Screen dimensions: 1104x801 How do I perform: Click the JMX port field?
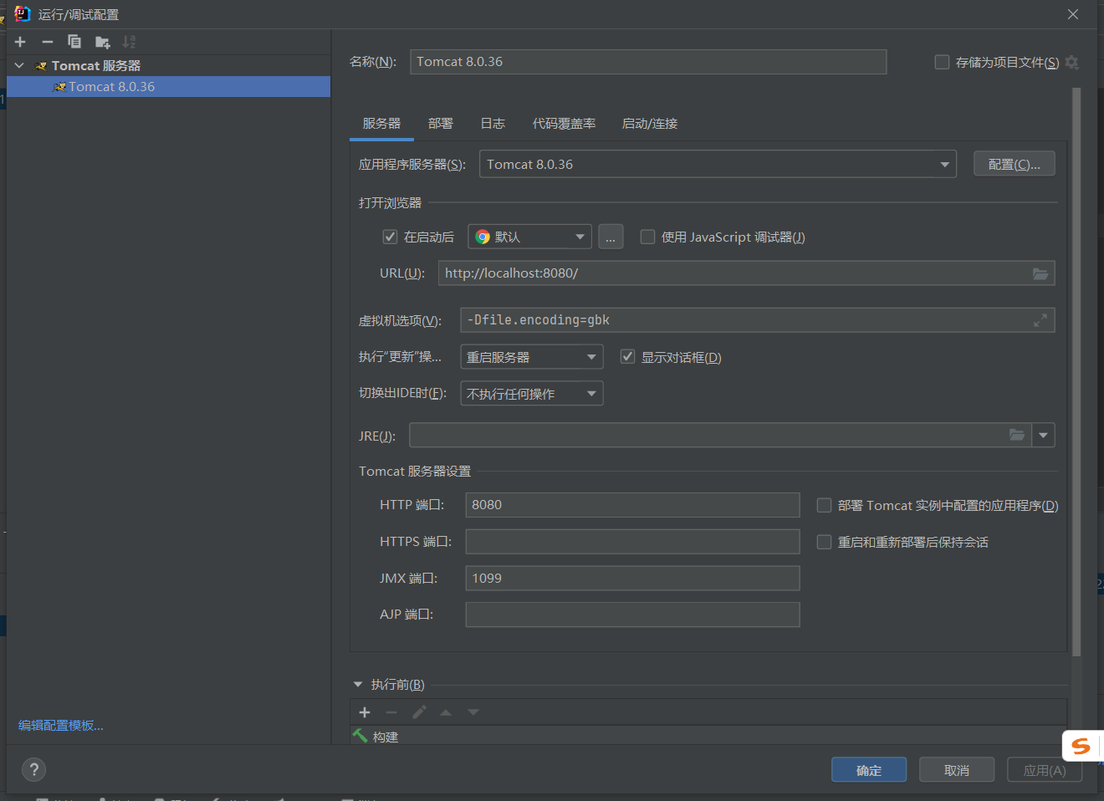[632, 579]
